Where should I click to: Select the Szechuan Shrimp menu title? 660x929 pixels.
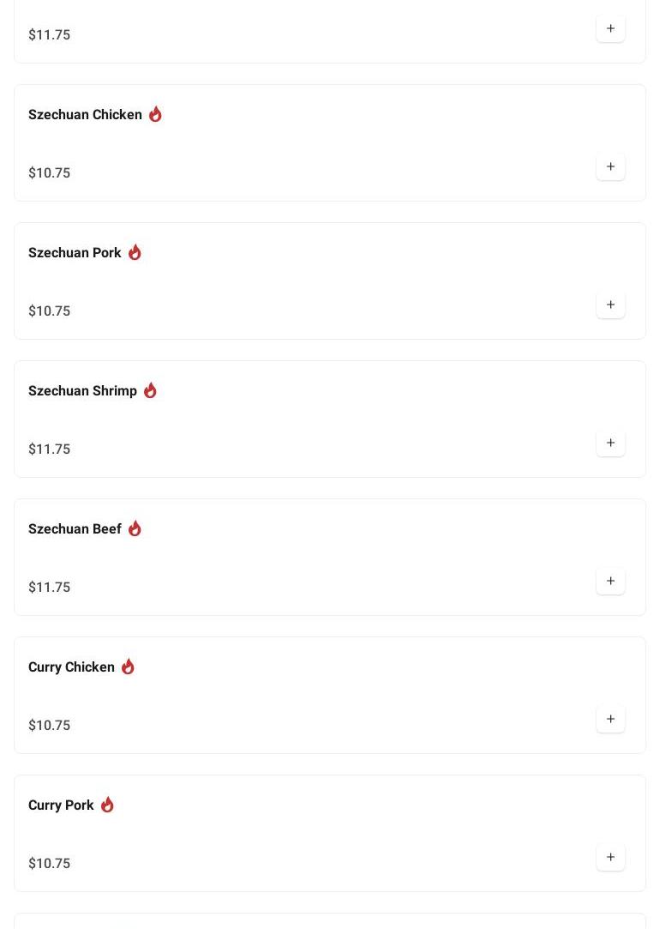82,391
